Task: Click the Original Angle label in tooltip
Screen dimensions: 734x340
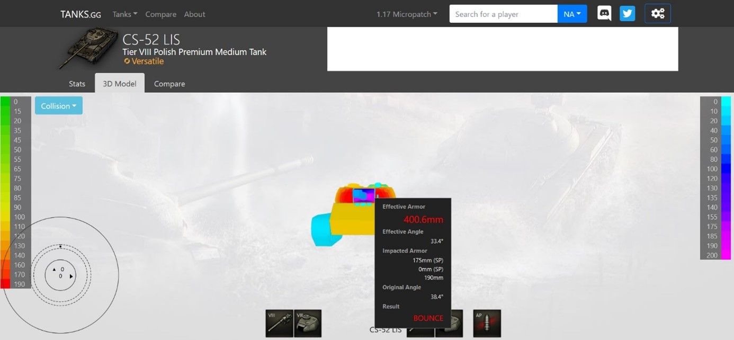Action: point(401,287)
